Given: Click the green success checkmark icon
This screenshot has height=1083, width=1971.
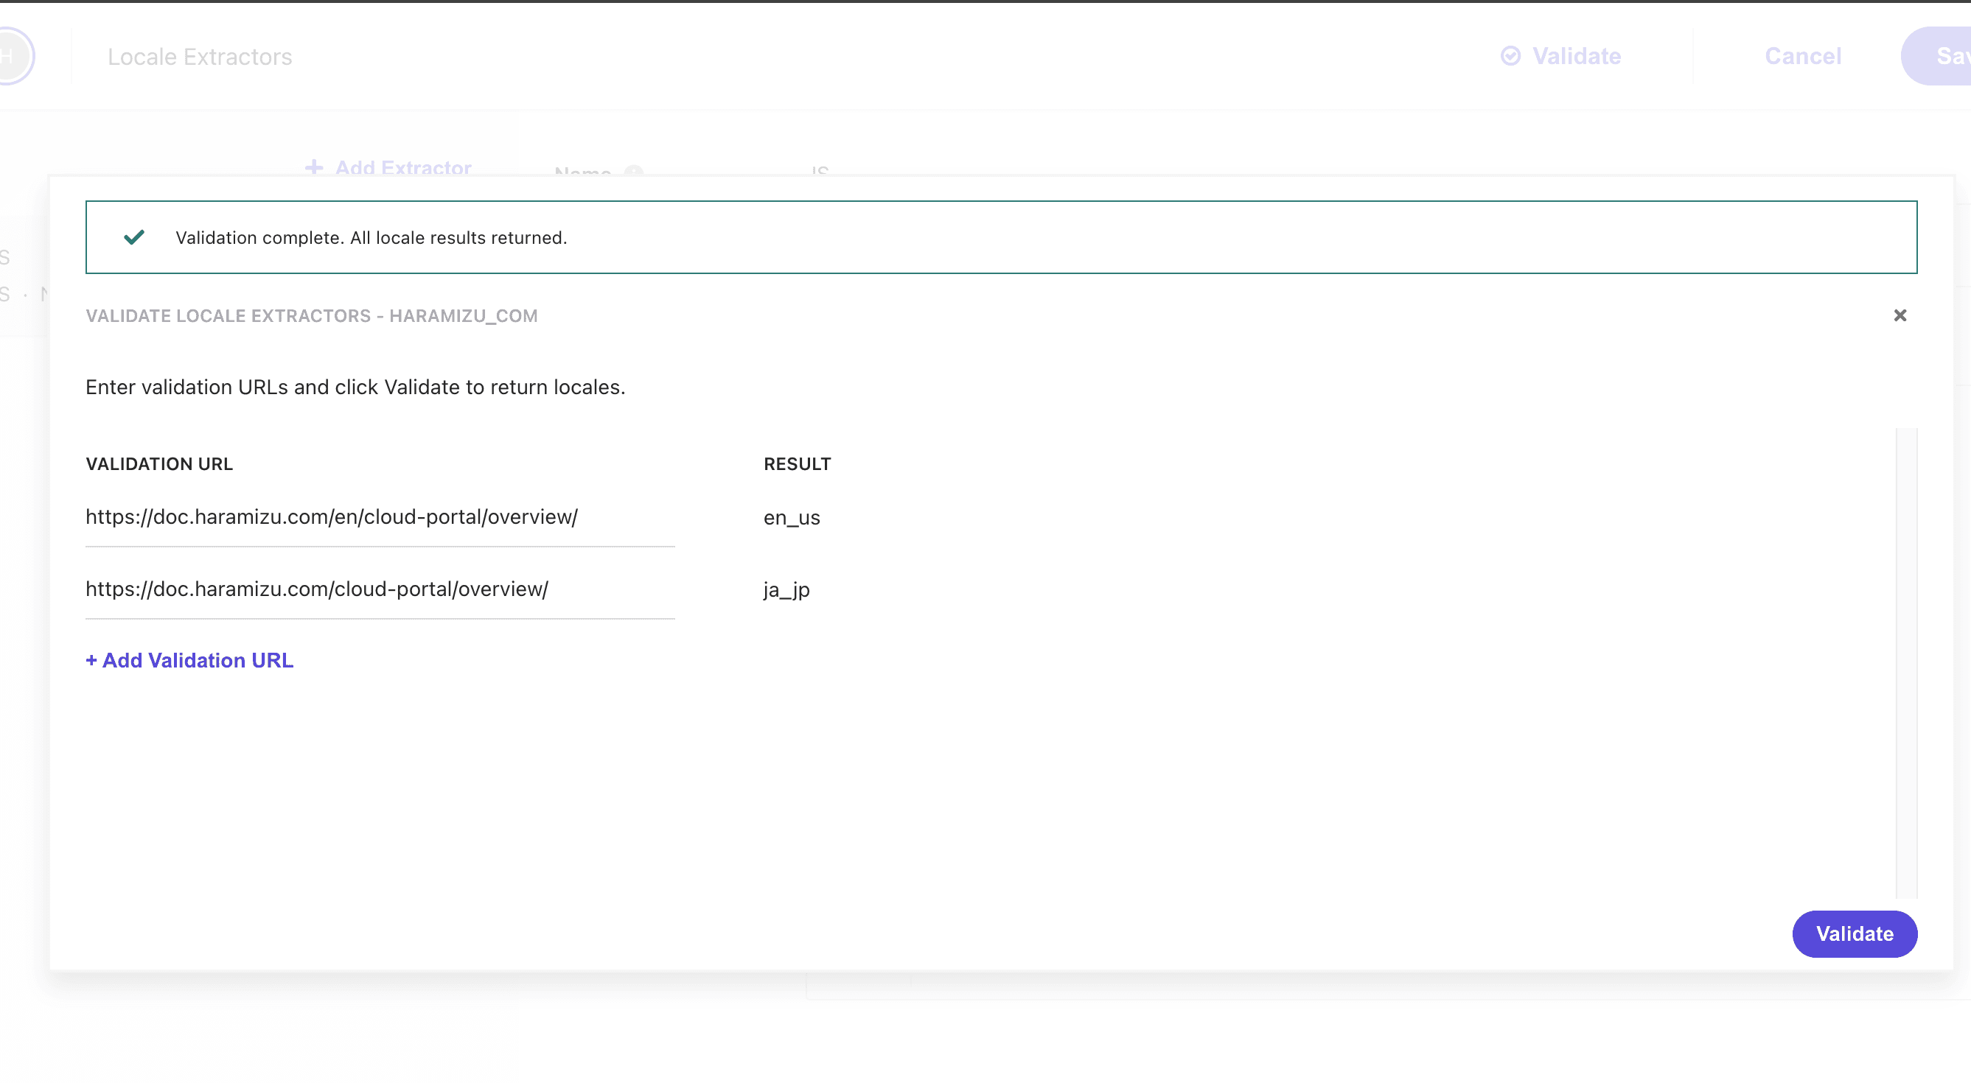Looking at the screenshot, I should tap(134, 237).
